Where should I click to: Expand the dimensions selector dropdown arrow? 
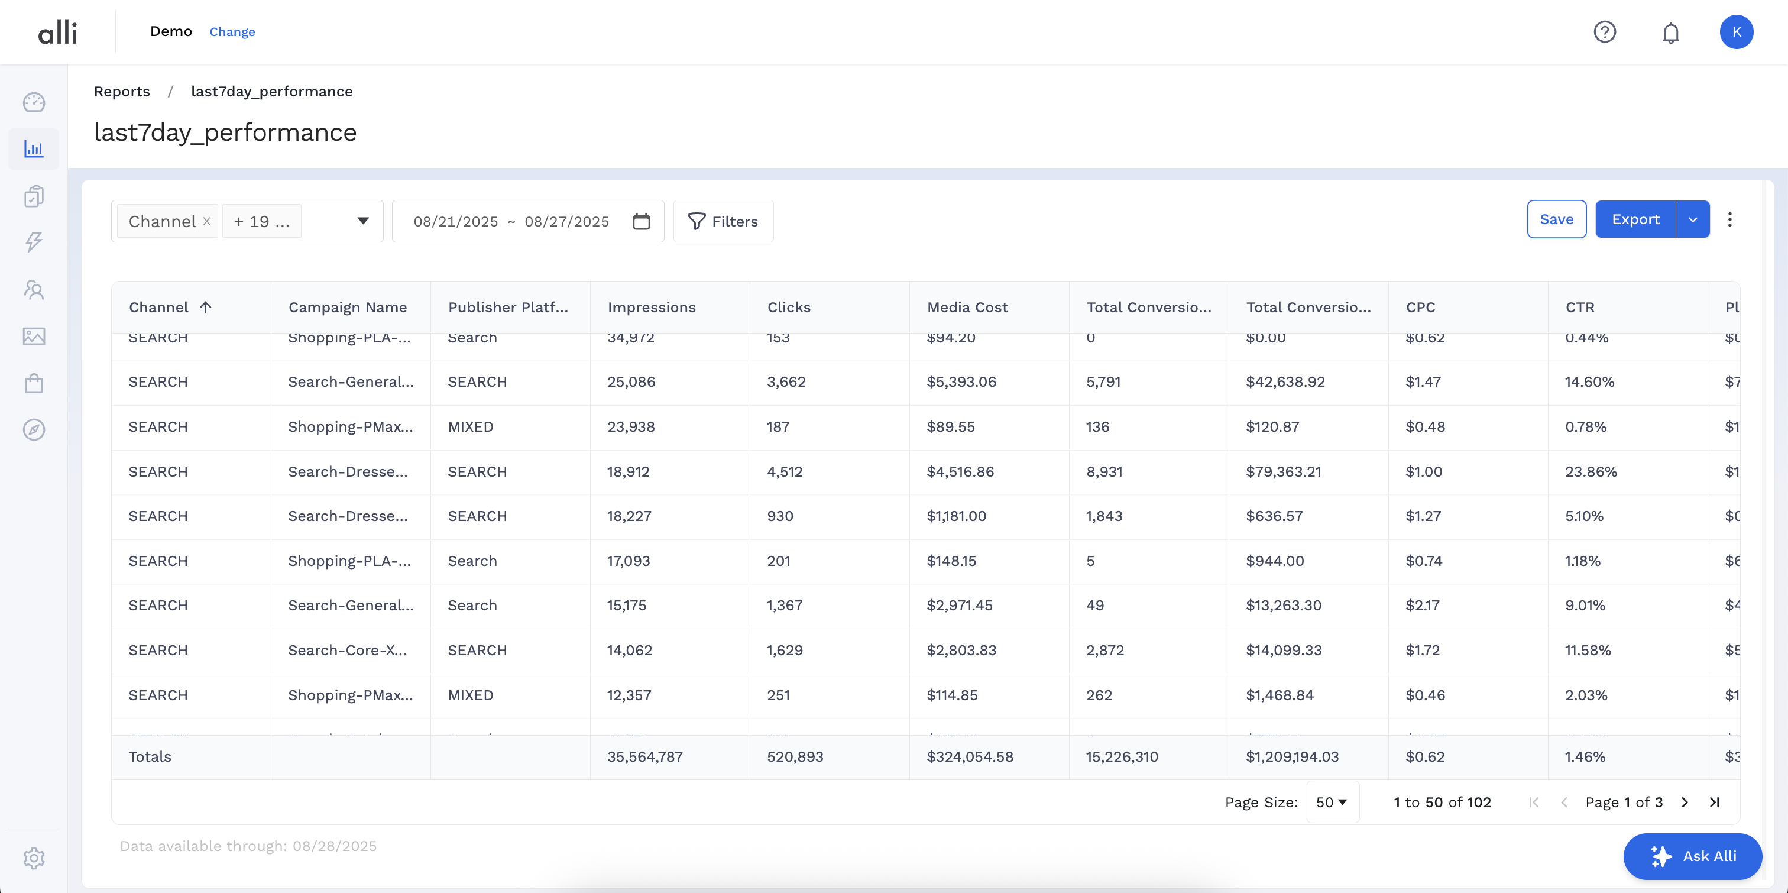[x=363, y=221]
